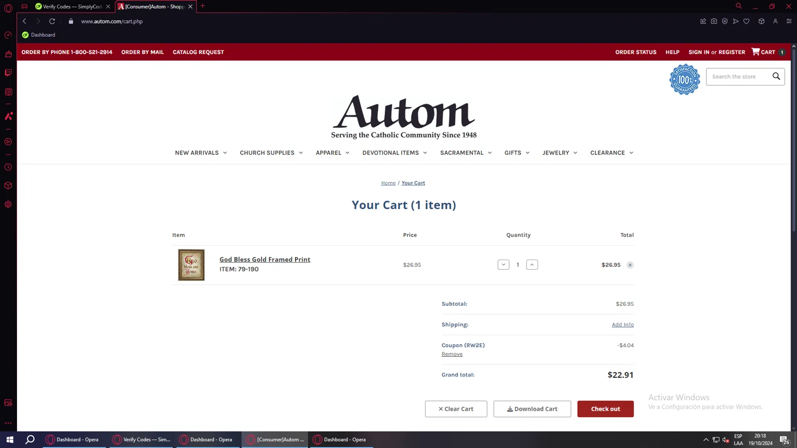Reload the page
The width and height of the screenshot is (797, 448).
point(52,21)
